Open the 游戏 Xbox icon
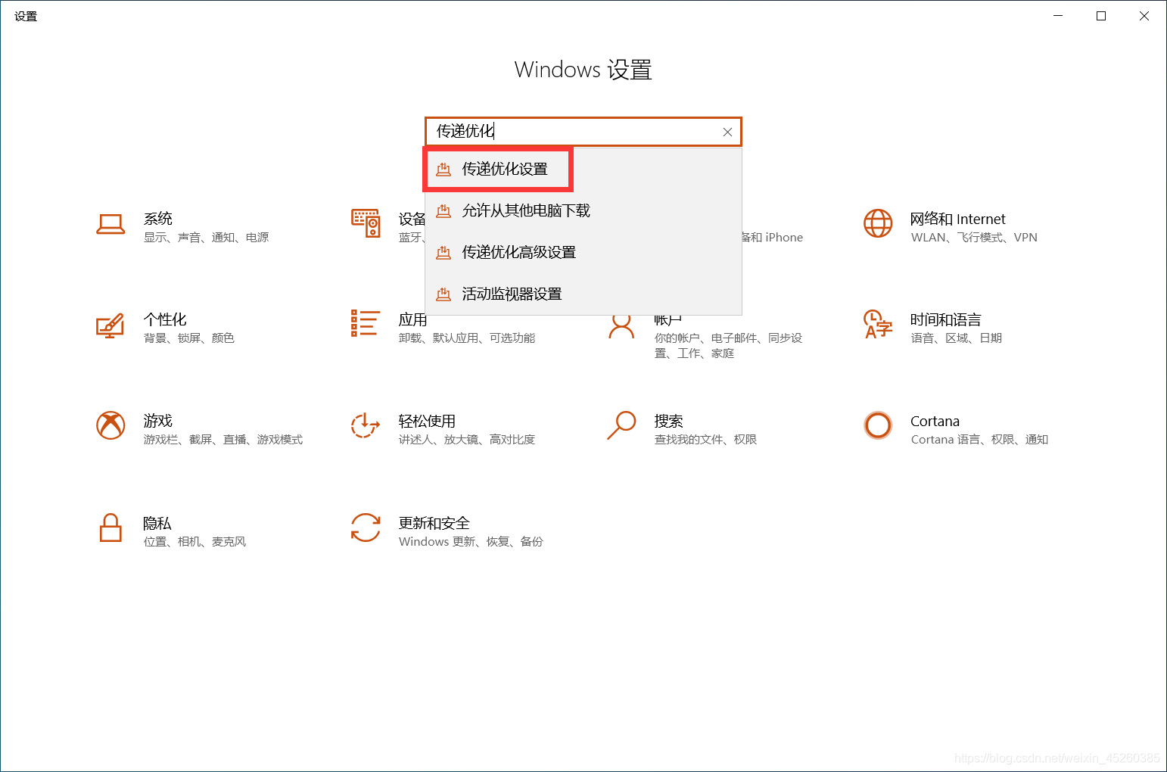The height and width of the screenshot is (772, 1167). (110, 425)
